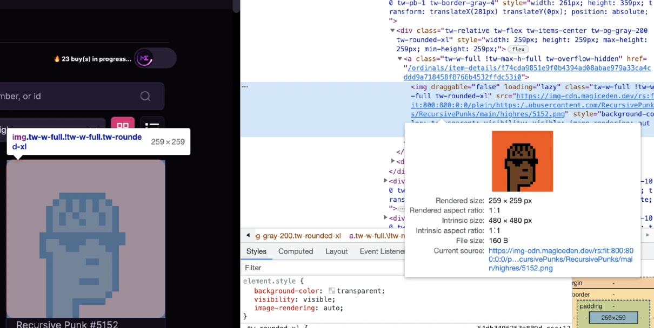The width and height of the screenshot is (654, 328).
Task: Open the Event Listeners tab
Action: pyautogui.click(x=382, y=251)
